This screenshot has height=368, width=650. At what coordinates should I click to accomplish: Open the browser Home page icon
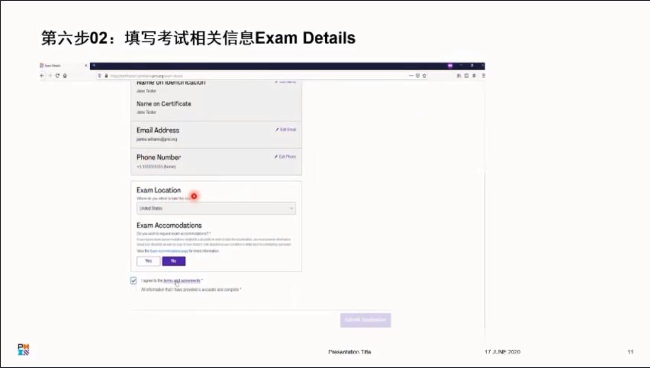(64, 76)
